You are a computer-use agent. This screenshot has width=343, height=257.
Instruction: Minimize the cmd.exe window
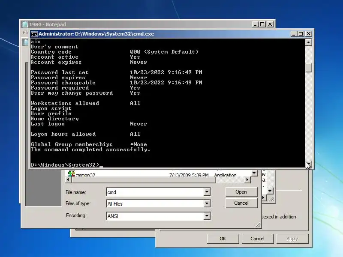click(294, 34)
